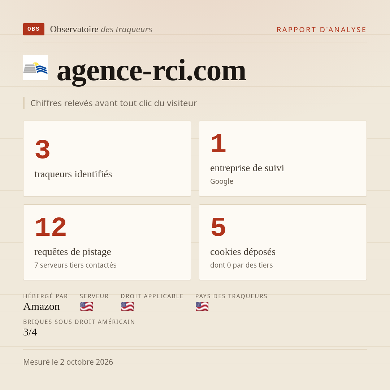Click the Droit applicable label
This screenshot has width=390, height=390.
(x=152, y=296)
